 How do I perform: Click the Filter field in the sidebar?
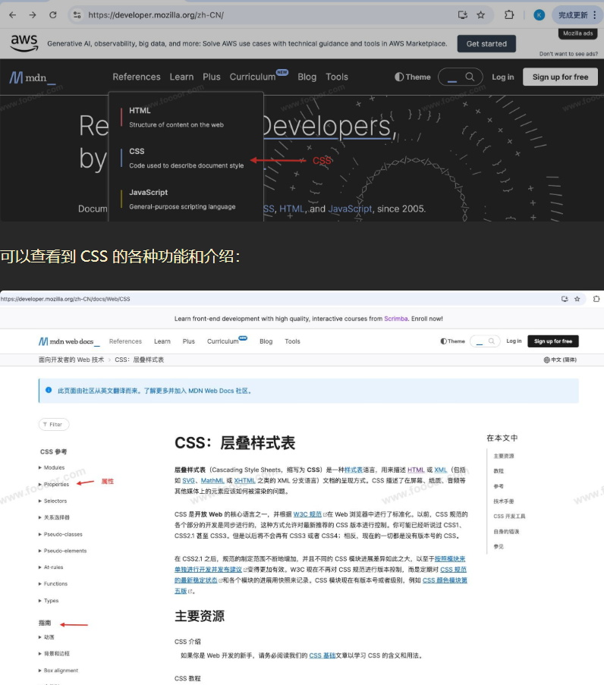tap(53, 424)
